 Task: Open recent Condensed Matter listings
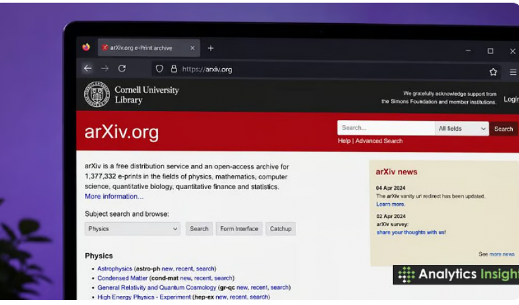203,278
